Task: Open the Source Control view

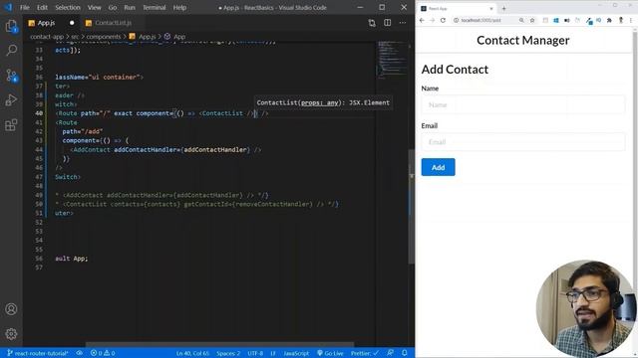Action: pyautogui.click(x=11, y=76)
